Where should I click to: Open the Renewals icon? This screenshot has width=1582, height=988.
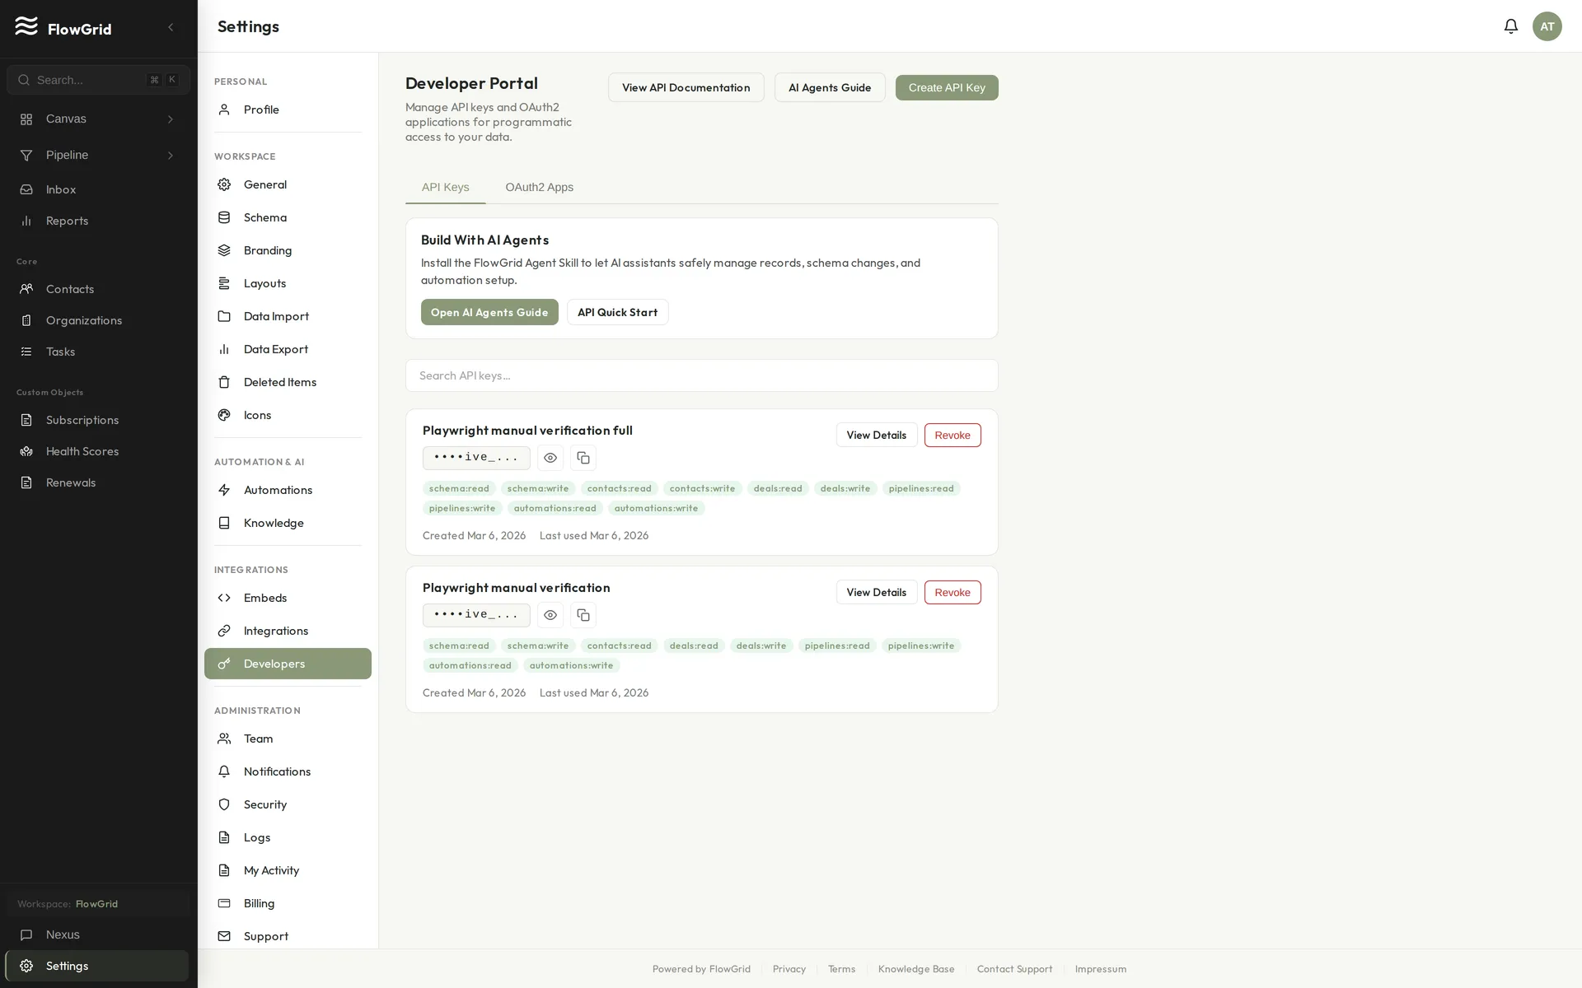(26, 482)
